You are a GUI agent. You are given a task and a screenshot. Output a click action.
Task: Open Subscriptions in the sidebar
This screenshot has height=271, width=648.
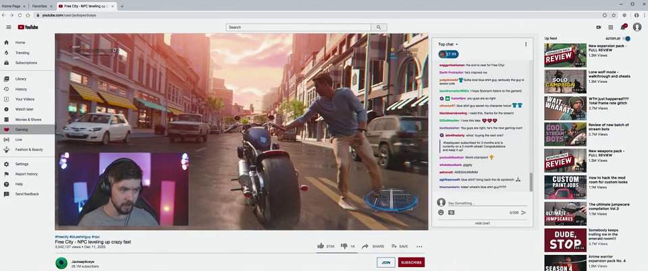[x=27, y=63]
